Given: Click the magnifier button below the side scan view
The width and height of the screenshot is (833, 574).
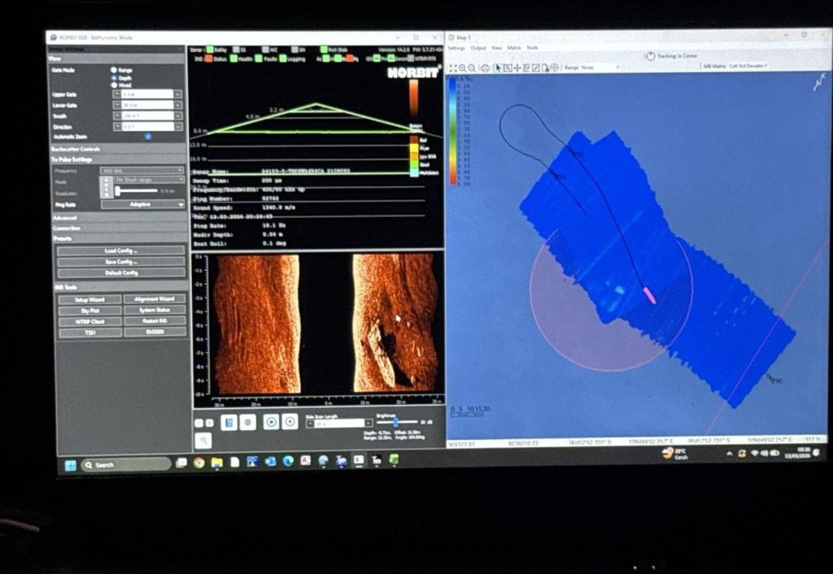Looking at the screenshot, I should point(203,440).
